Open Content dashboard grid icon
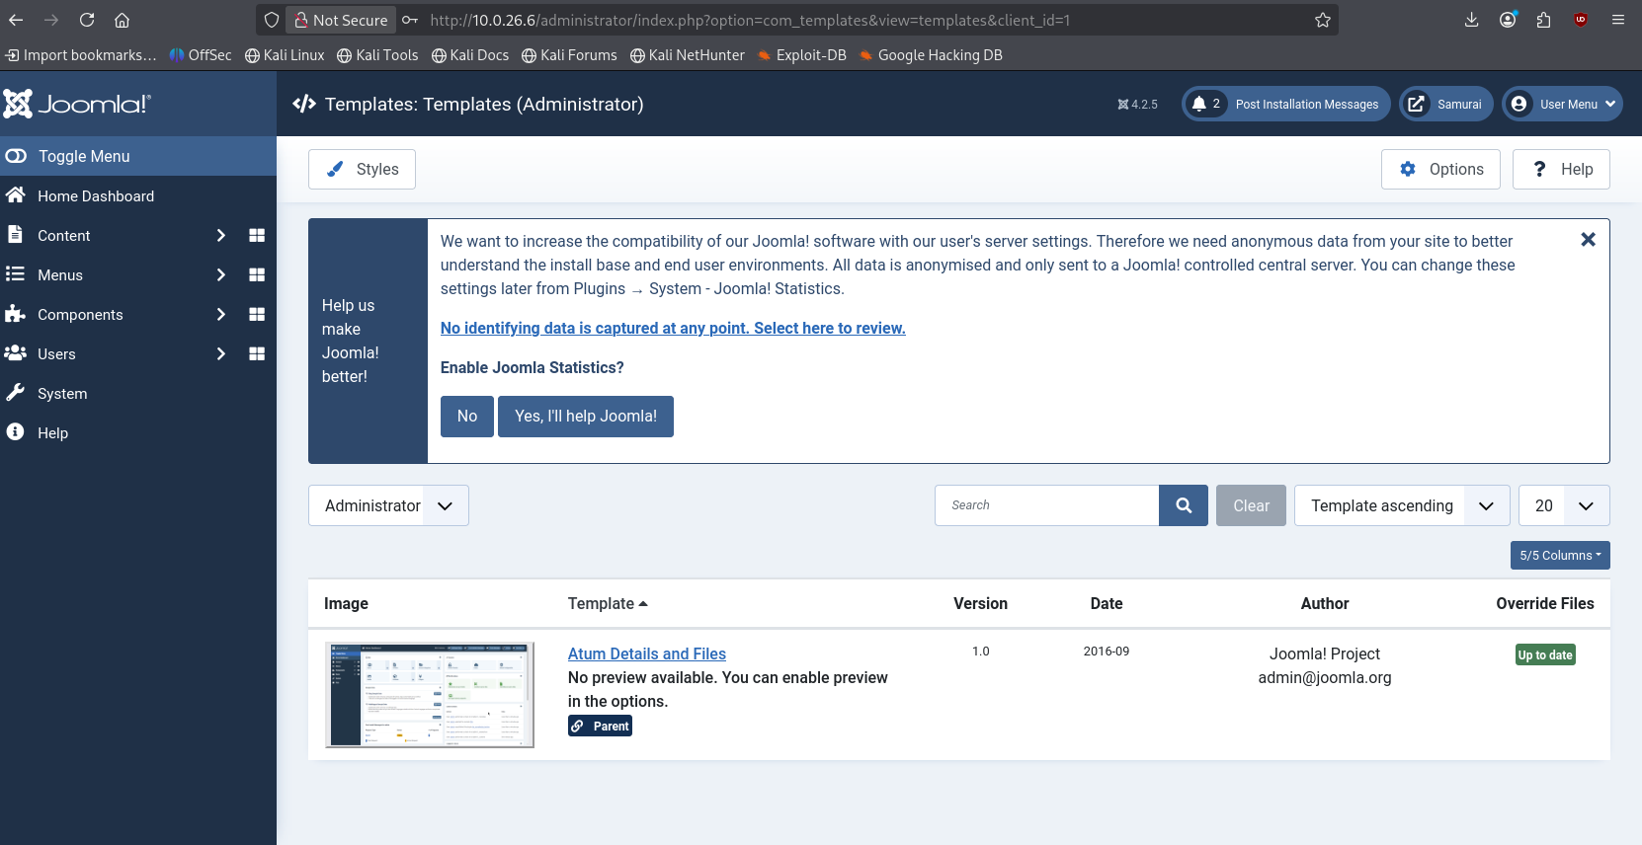Screen dimensions: 1642x845 click(257, 235)
